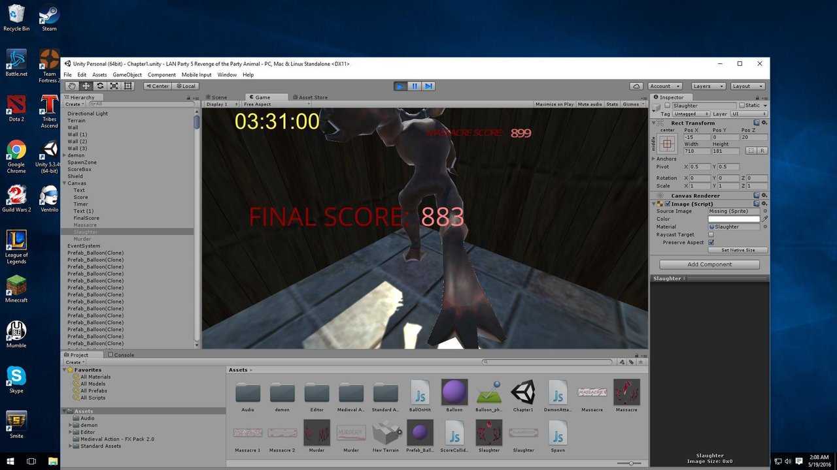Viewport: 837px width, 470px height.
Task: Pick a color with the eyedropper icon
Action: (x=765, y=219)
